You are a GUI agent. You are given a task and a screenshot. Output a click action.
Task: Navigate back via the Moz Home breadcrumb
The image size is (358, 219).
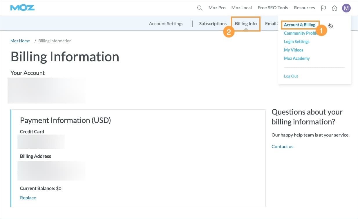coord(20,41)
